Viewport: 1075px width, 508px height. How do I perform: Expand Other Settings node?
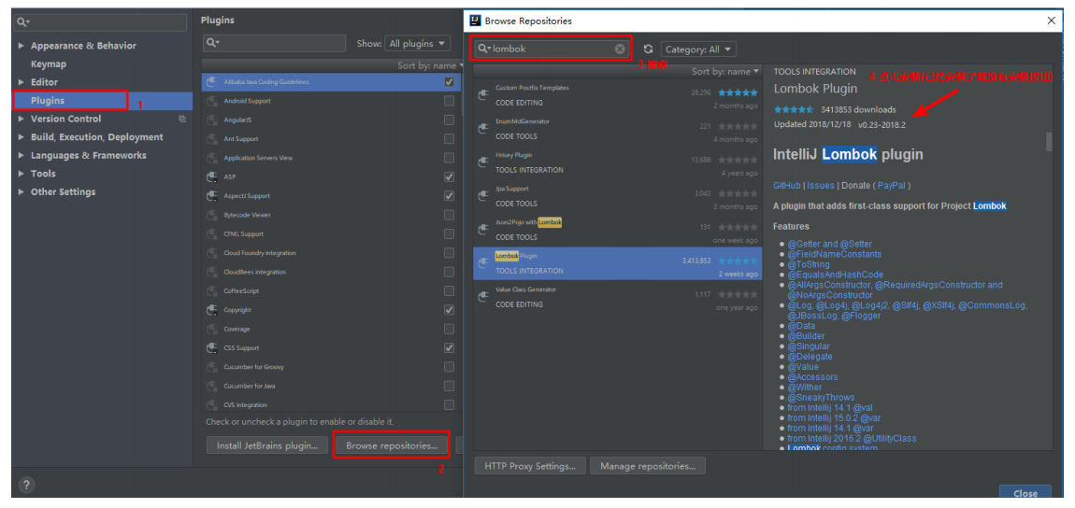[x=21, y=192]
